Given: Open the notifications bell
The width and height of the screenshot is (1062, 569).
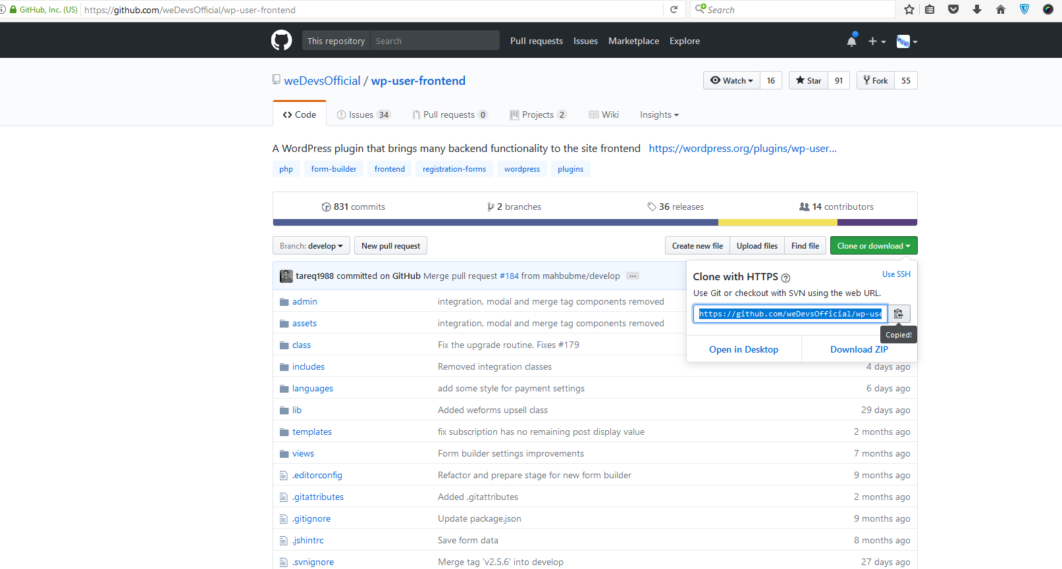Looking at the screenshot, I should pyautogui.click(x=852, y=41).
